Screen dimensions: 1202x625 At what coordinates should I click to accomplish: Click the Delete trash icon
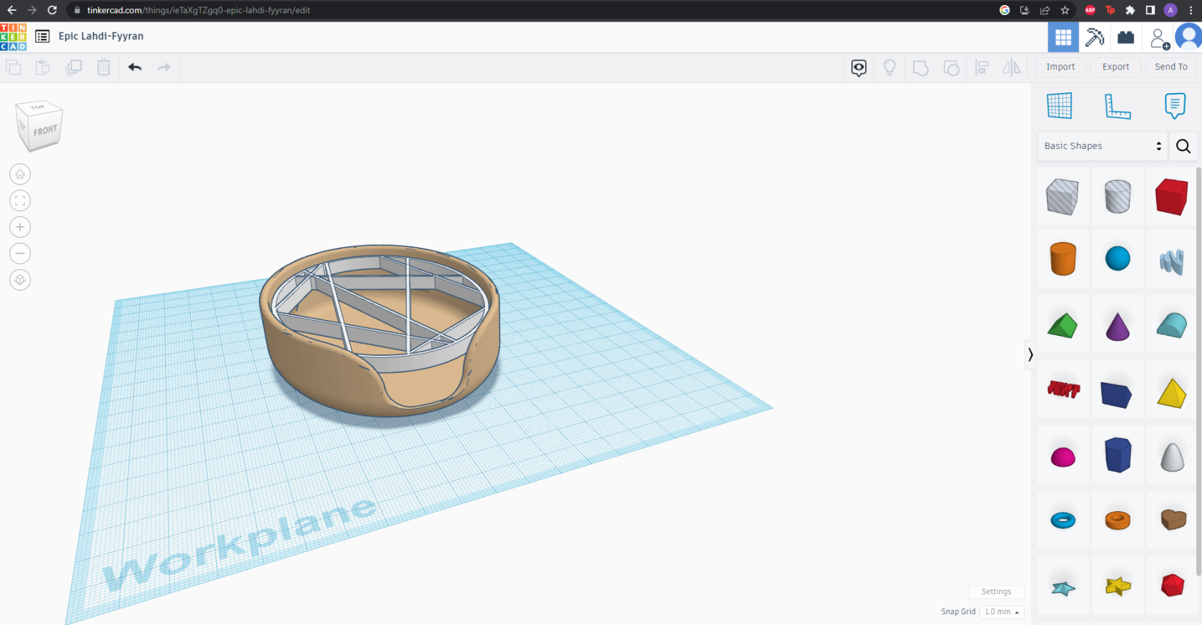tap(104, 67)
